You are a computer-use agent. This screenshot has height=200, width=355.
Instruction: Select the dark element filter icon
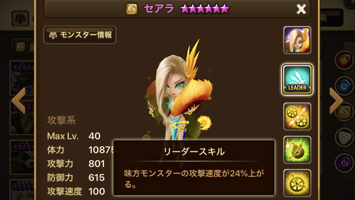[x=344, y=163]
